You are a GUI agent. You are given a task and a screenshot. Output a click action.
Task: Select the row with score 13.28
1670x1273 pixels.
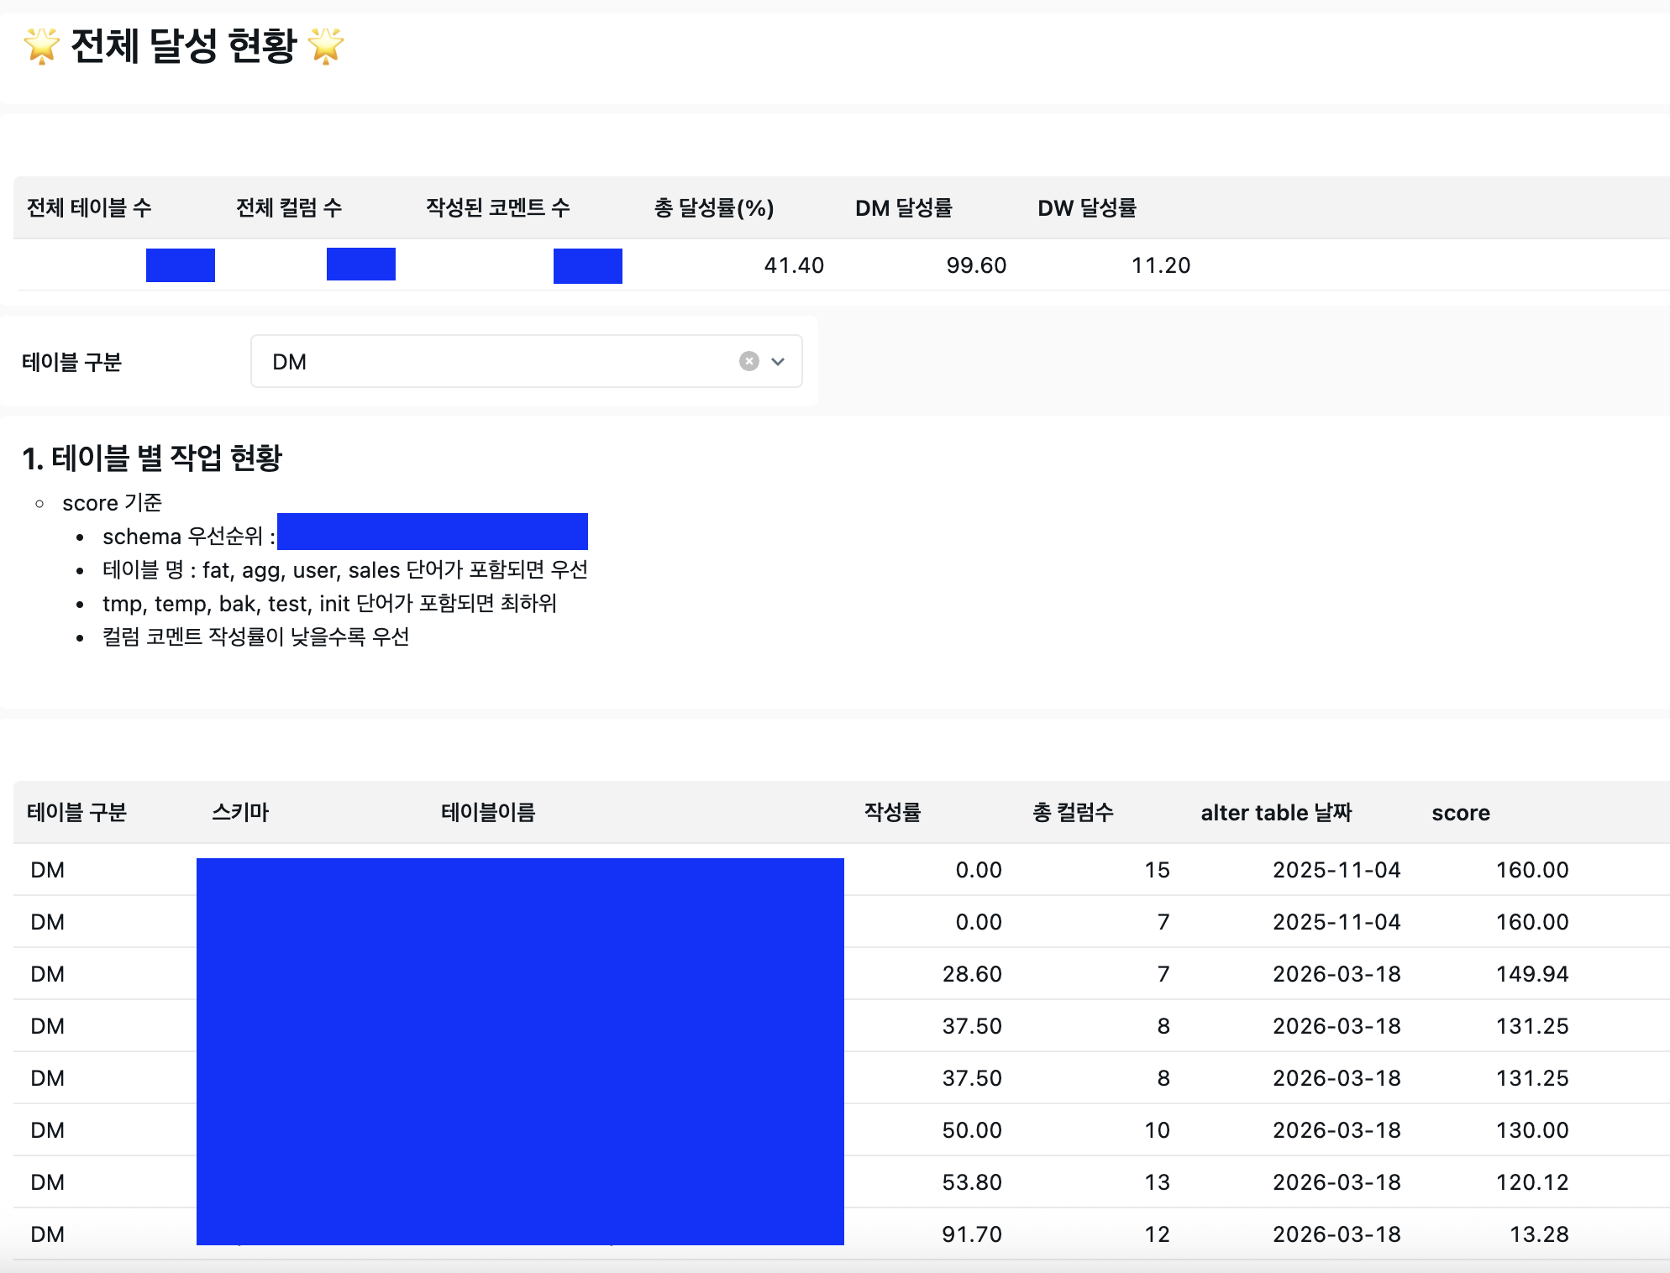point(1538,1234)
